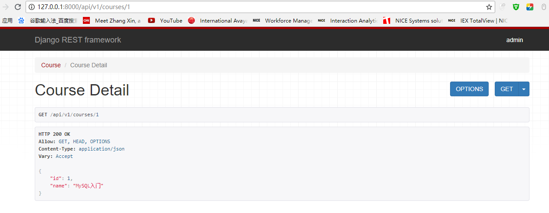Click the "name" MySQL入门 JSON field
This screenshot has width=549, height=213.
(77, 186)
